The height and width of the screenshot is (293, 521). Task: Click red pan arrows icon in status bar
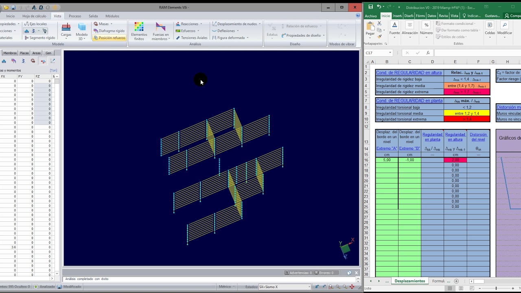tap(352, 286)
